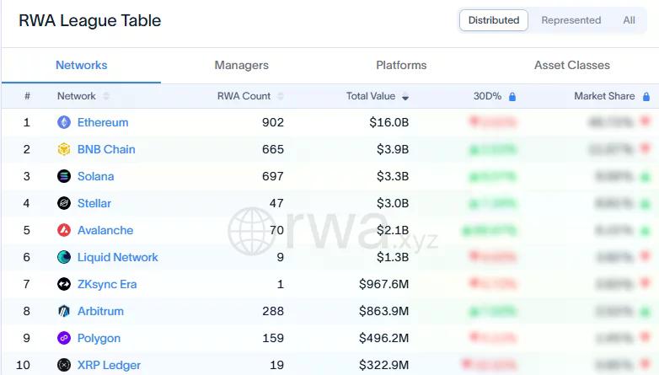The image size is (659, 375).
Task: Select the Distributed view toggle
Action: [494, 20]
